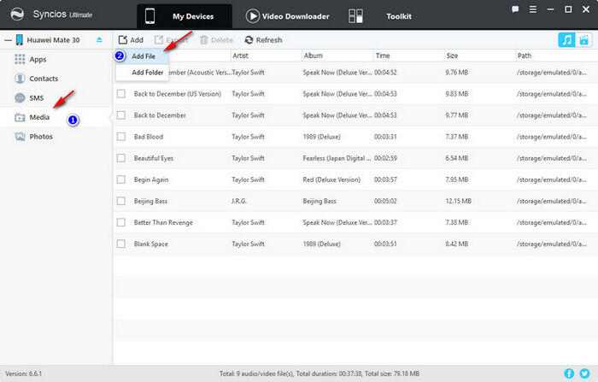
Task: Click the My Devices phone icon
Action: point(149,16)
